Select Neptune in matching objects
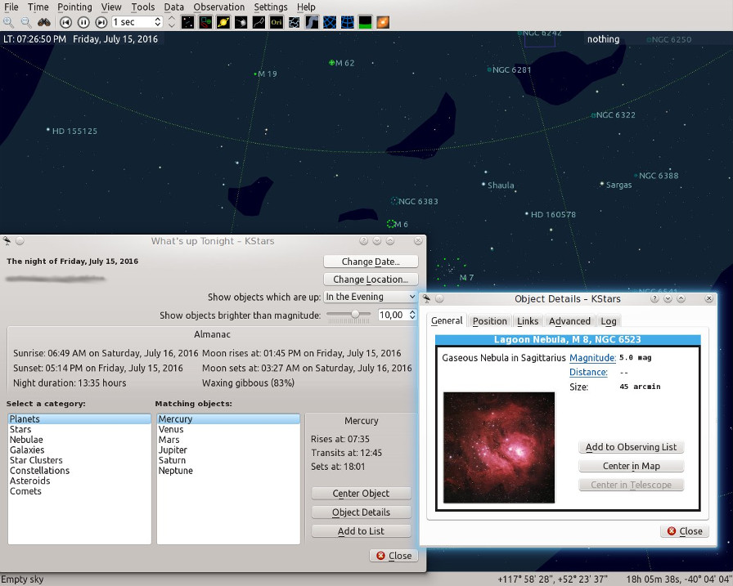The width and height of the screenshot is (733, 586). coord(228,470)
